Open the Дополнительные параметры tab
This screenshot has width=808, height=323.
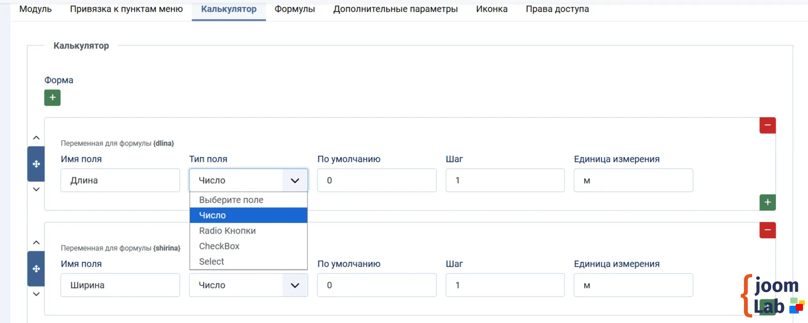(x=395, y=9)
